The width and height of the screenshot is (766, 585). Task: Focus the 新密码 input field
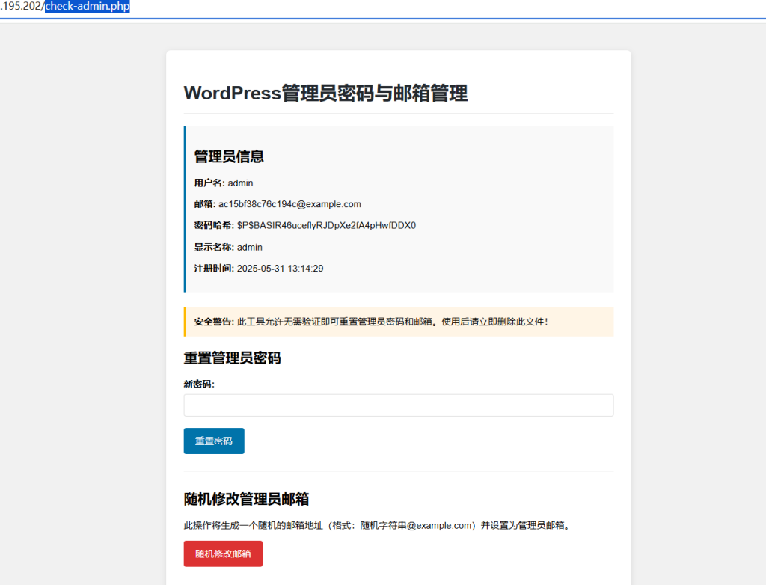[x=399, y=405]
